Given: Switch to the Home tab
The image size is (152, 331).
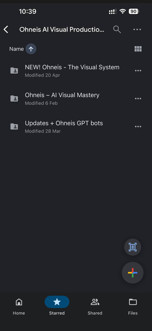Looking at the screenshot, I should tap(19, 306).
